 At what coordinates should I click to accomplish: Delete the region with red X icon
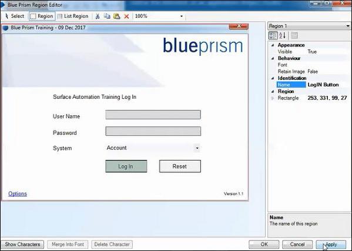pos(126,16)
